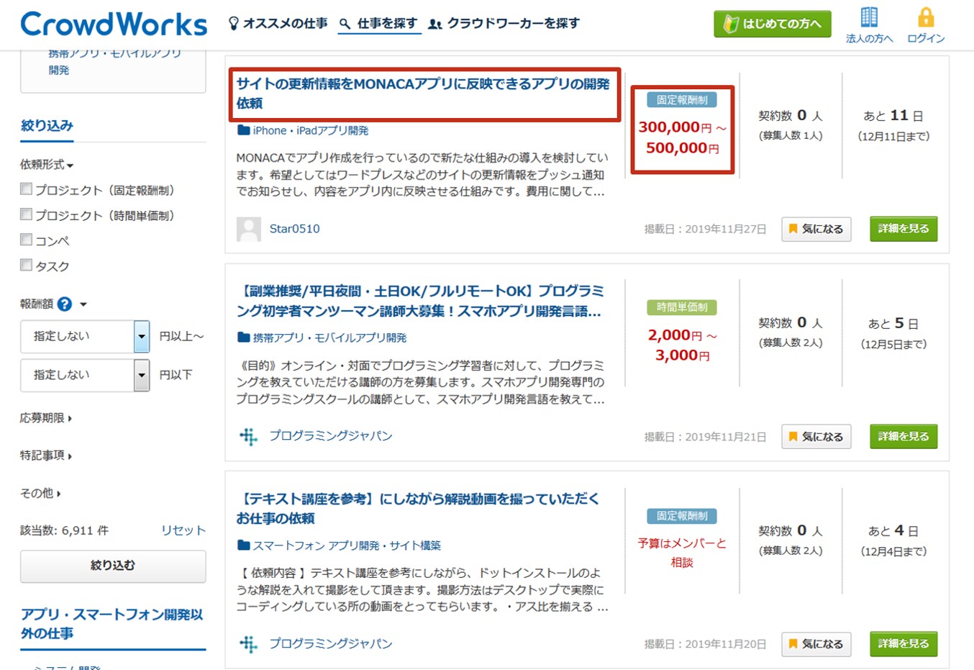The width and height of the screenshot is (974, 670).
Task: Click the 2,000円〜3,000円 hourly rate text
Action: (682, 345)
